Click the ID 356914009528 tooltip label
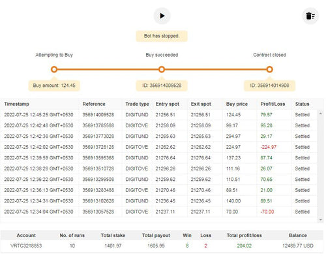The image size is (326, 256). [x=162, y=86]
